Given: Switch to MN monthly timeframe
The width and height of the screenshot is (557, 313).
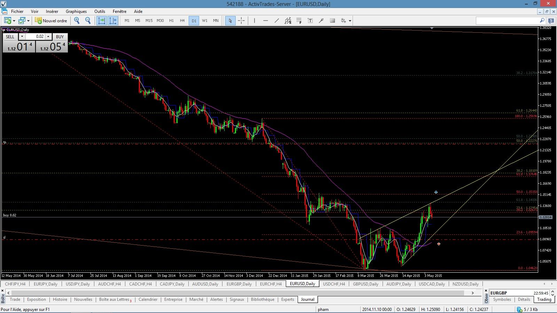Looking at the screenshot, I should pyautogui.click(x=216, y=21).
